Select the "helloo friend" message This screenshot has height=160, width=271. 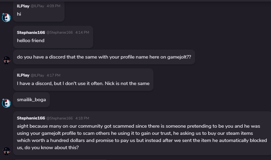[x=31, y=40]
